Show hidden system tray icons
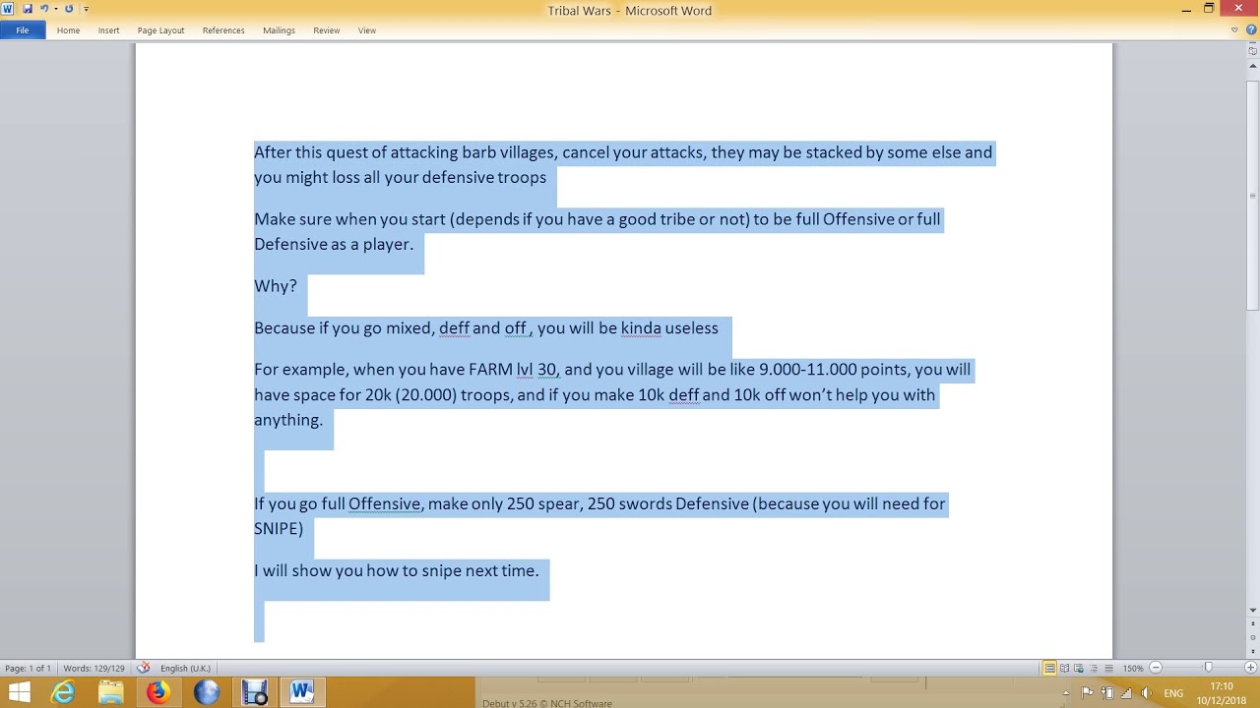Screen dimensions: 1260x708 (x=1065, y=693)
